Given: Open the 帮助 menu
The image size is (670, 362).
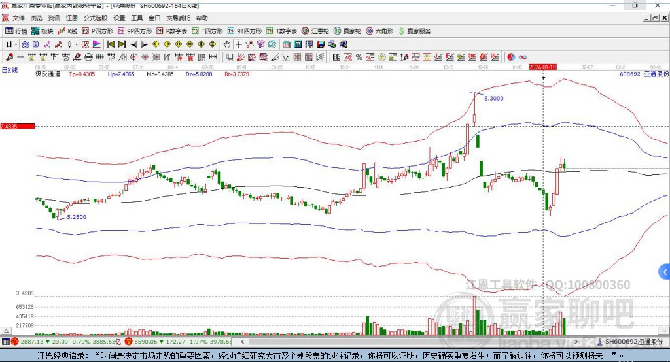Looking at the screenshot, I should 202,18.
